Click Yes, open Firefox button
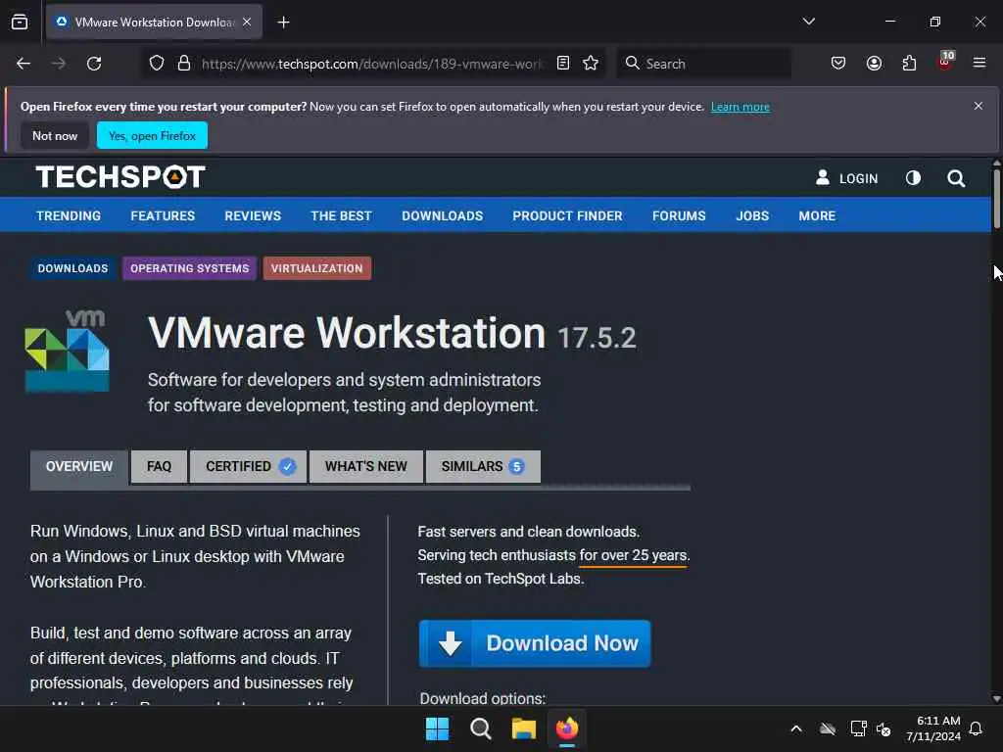 click(x=152, y=135)
